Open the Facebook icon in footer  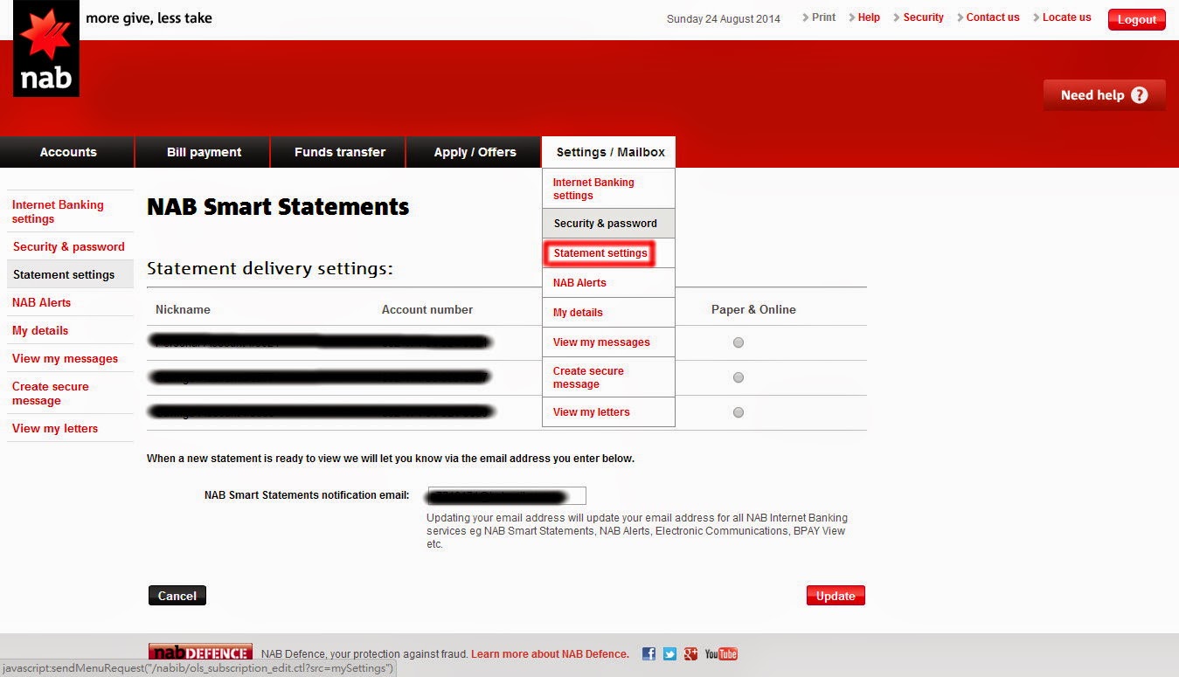[648, 653]
